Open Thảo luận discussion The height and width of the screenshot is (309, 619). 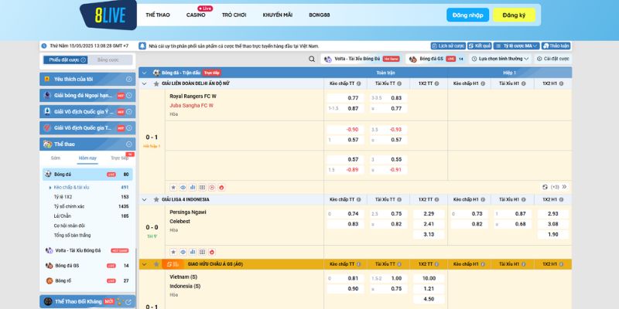(556, 46)
